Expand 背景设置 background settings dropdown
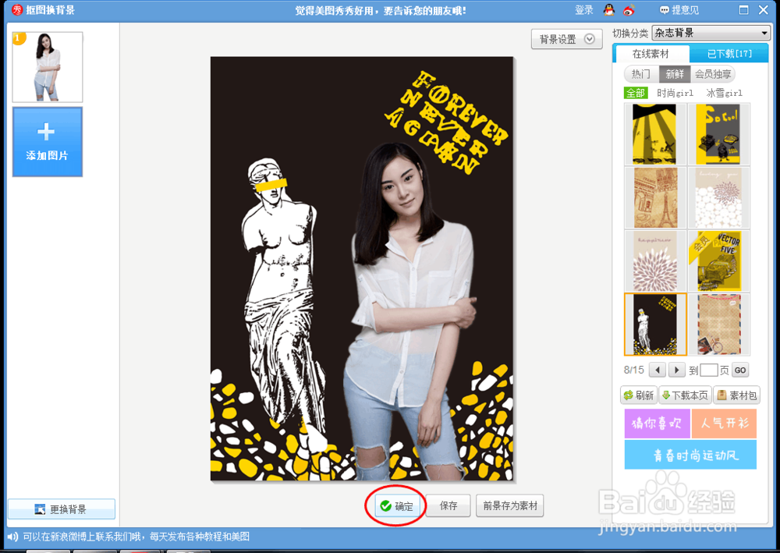780x553 pixels. tap(566, 39)
